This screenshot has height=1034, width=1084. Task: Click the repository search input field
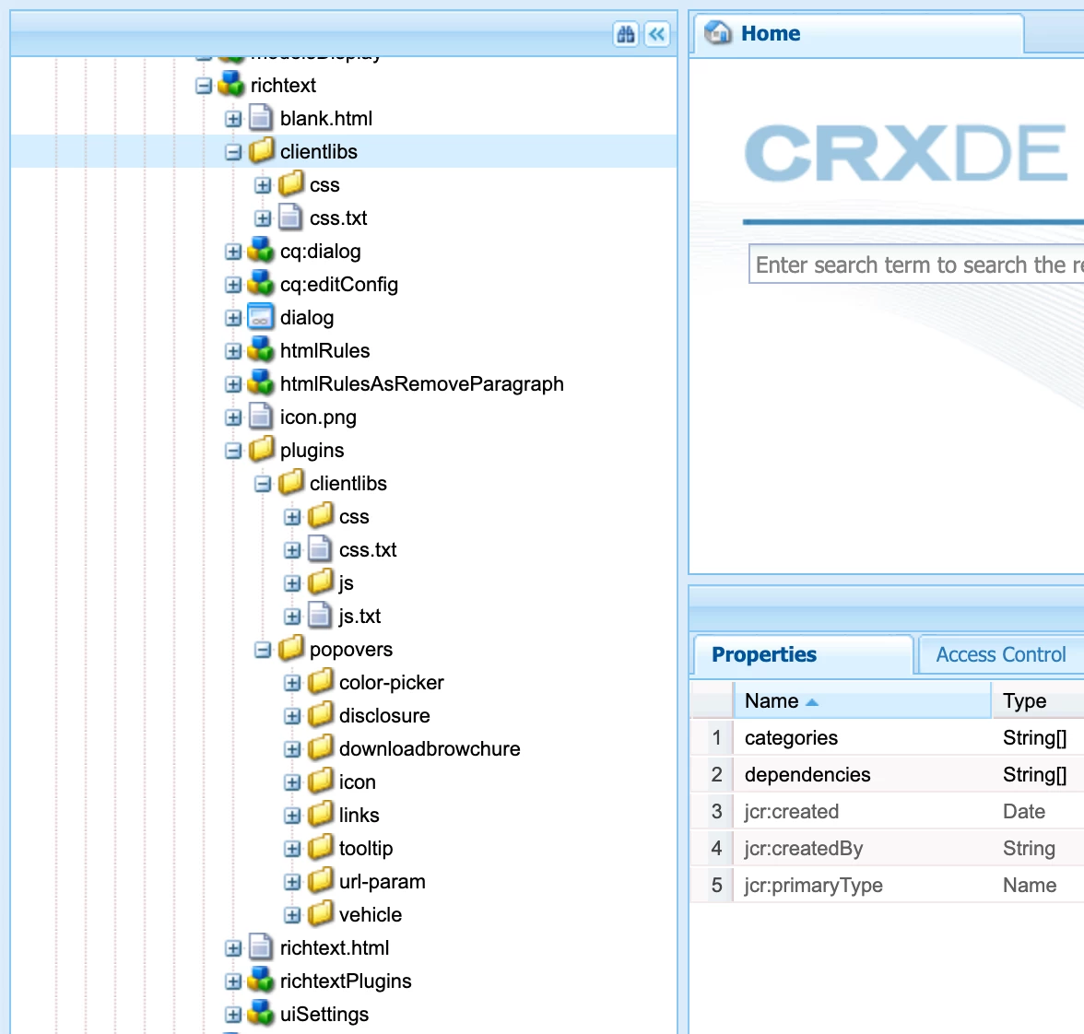coord(916,264)
